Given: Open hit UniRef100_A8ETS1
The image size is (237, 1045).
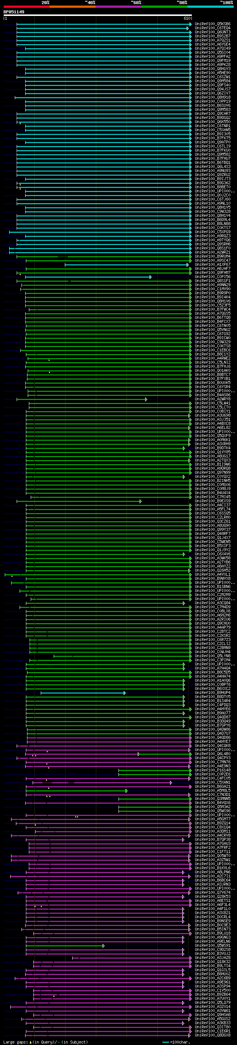Looking at the screenshot, I should [x=213, y=900].
